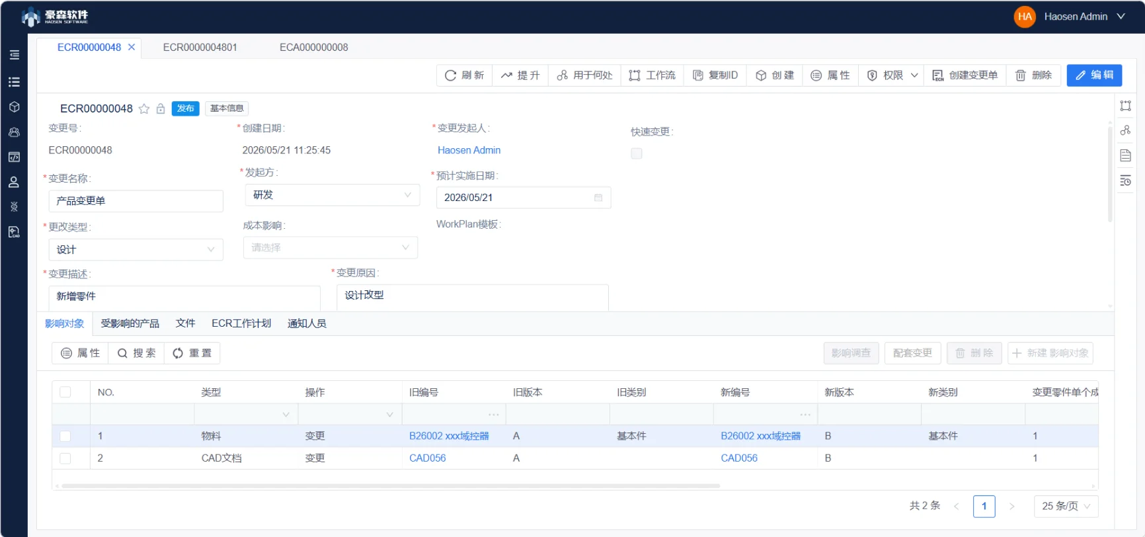This screenshot has width=1145, height=537.
Task: Open the Haosen Admin user menu
Action: (1069, 17)
